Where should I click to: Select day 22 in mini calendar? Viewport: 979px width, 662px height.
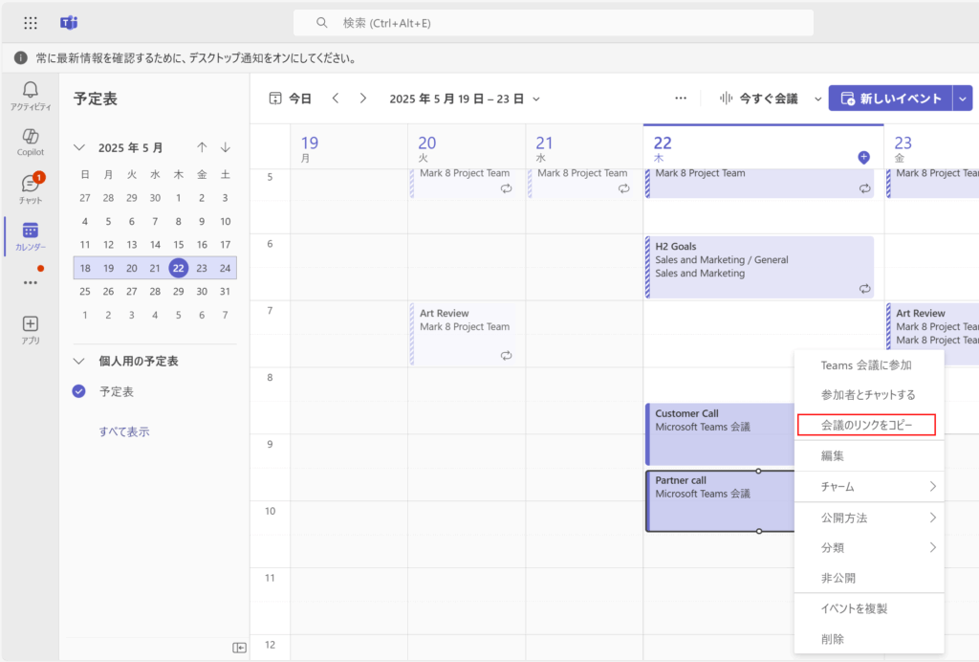pyautogui.click(x=179, y=268)
